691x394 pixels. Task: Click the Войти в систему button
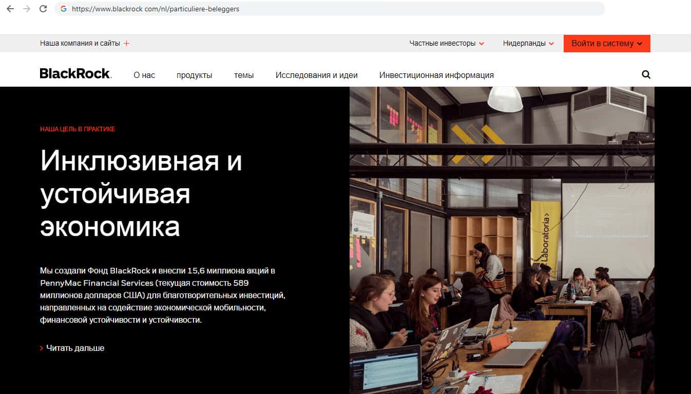pyautogui.click(x=607, y=44)
